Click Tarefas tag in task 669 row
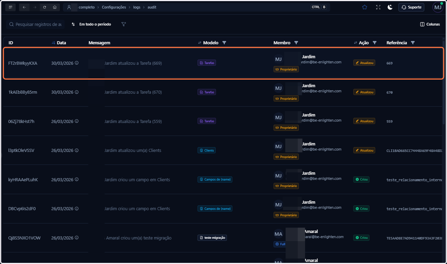This screenshot has width=447, height=264. click(x=207, y=63)
